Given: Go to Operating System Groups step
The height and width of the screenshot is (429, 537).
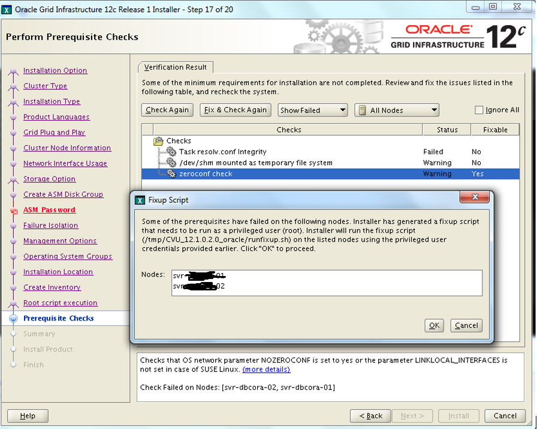Looking at the screenshot, I should 68,256.
